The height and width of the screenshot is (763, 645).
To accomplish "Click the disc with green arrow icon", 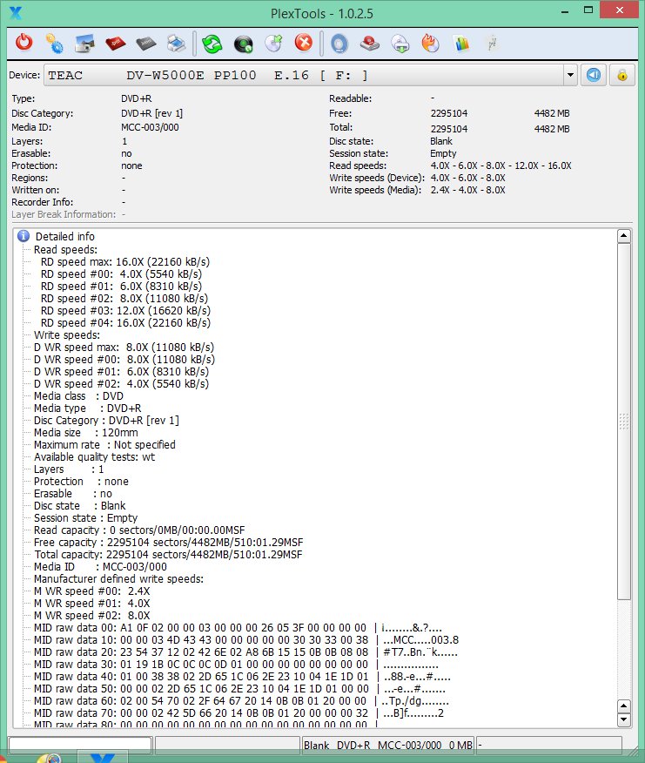I will [x=274, y=43].
